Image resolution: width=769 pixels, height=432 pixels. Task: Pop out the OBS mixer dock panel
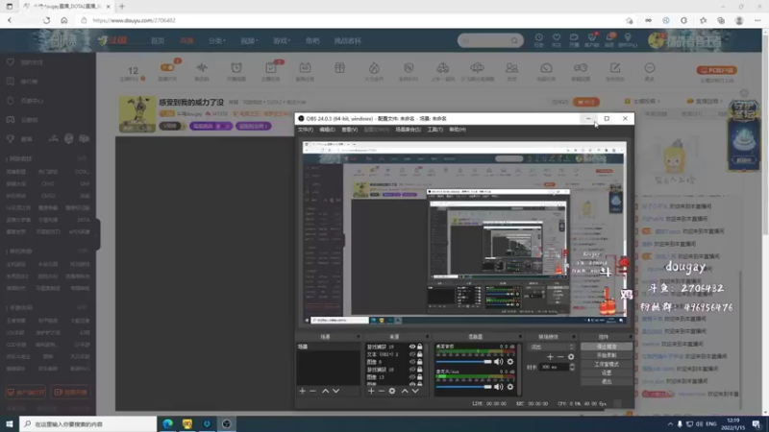tap(520, 337)
